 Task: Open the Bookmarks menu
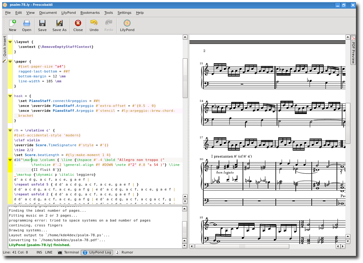[90, 13]
